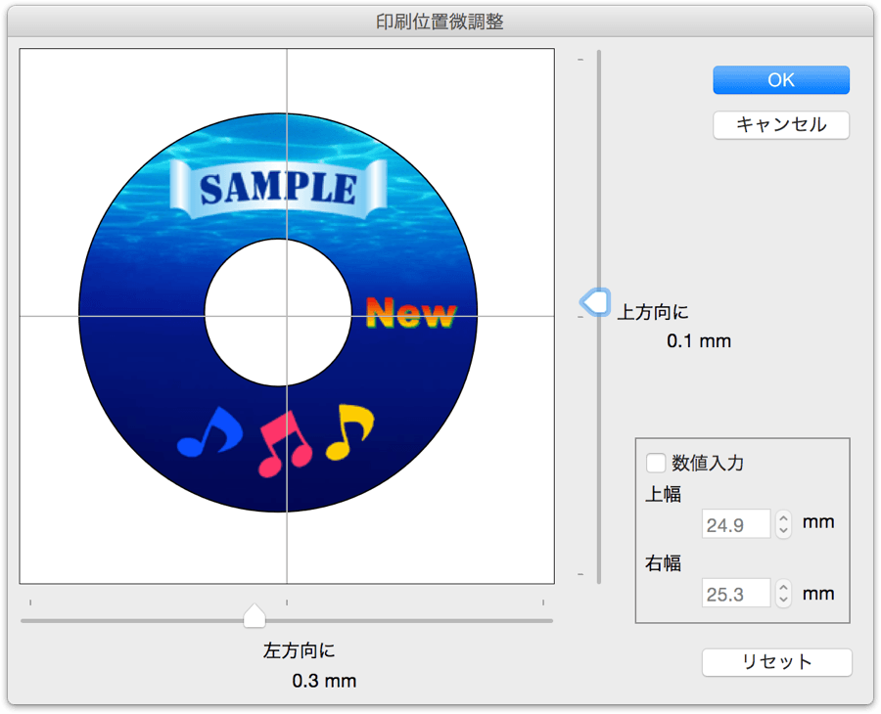881x714 pixels.
Task: Enable the 数値入力 checkbox
Action: [656, 463]
